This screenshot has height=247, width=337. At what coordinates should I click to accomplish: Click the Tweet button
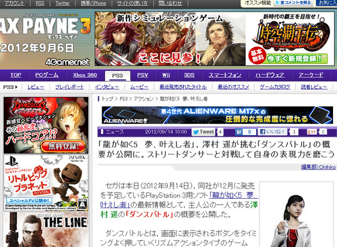203,132
